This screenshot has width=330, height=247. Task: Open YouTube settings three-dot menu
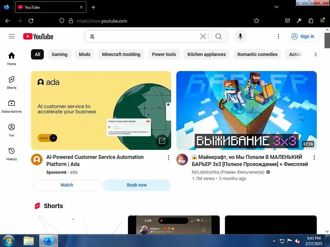coord(278,36)
